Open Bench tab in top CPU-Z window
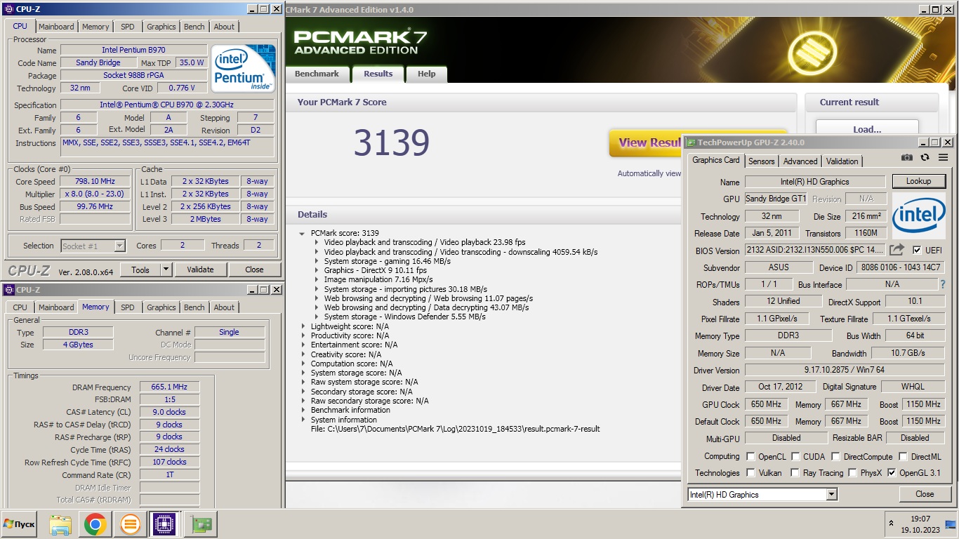Image resolution: width=959 pixels, height=539 pixels. [x=194, y=27]
